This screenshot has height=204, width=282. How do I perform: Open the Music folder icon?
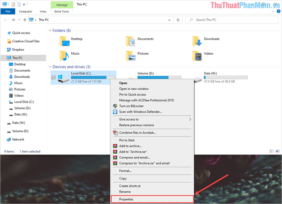(64, 56)
